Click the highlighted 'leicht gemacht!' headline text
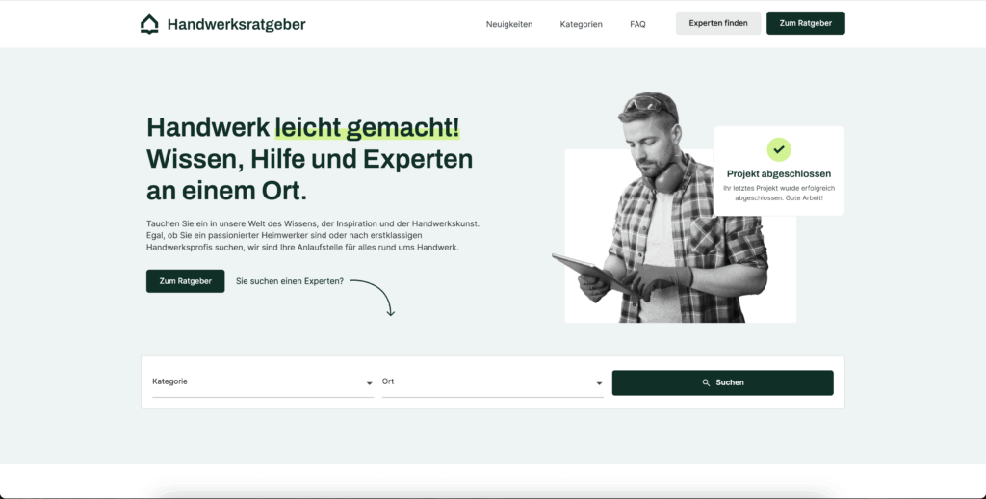The image size is (986, 499). (x=367, y=128)
